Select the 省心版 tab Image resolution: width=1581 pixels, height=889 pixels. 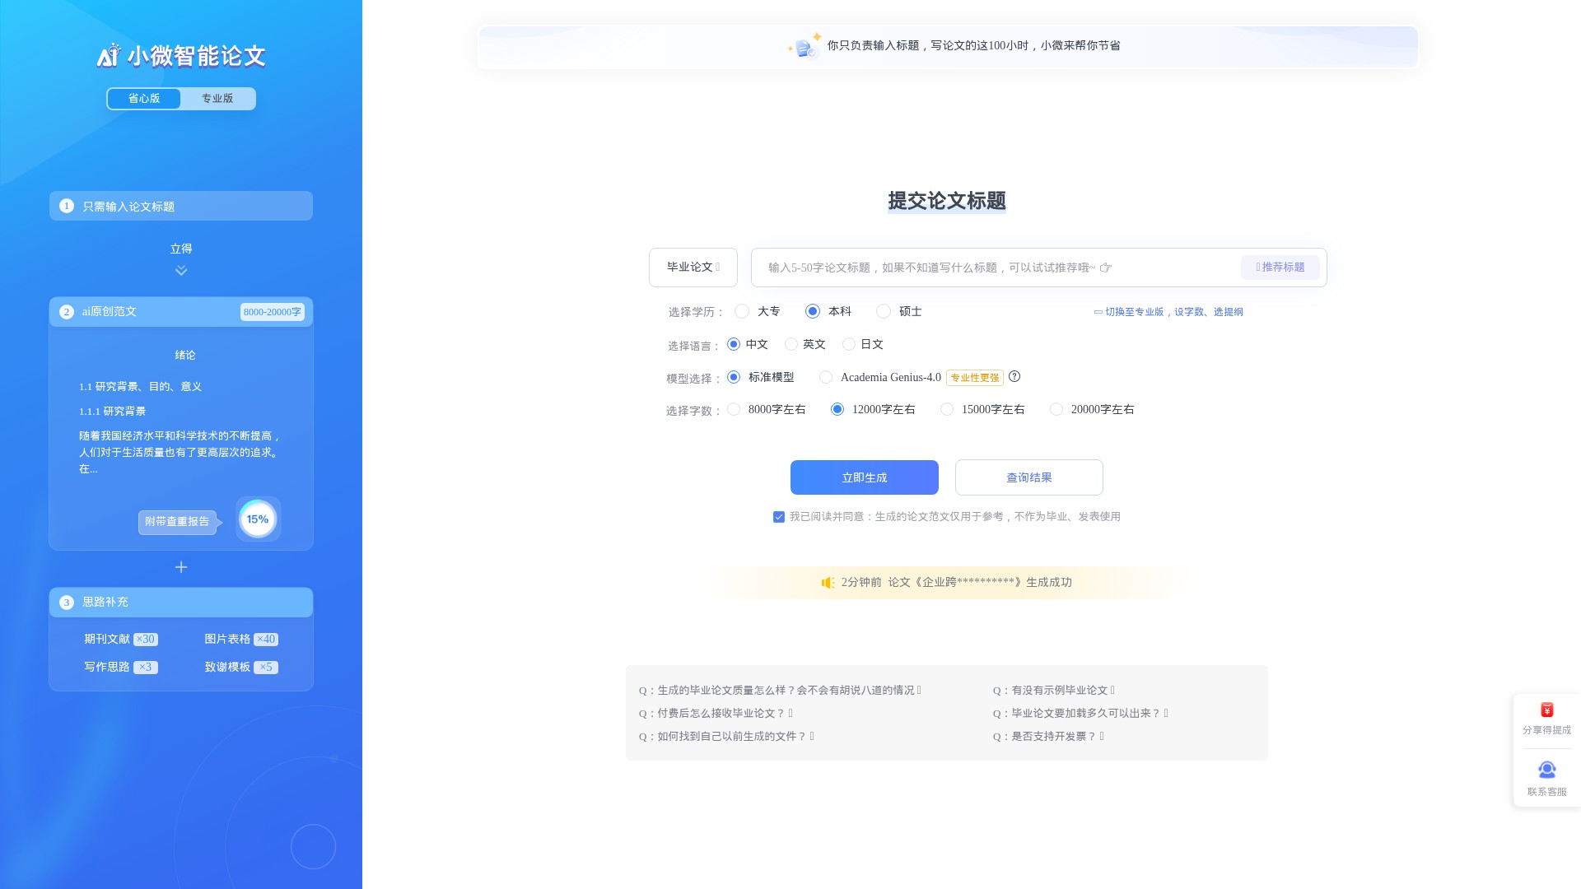tap(144, 99)
